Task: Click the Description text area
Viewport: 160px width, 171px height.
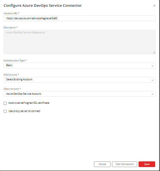Action: tap(80, 42)
